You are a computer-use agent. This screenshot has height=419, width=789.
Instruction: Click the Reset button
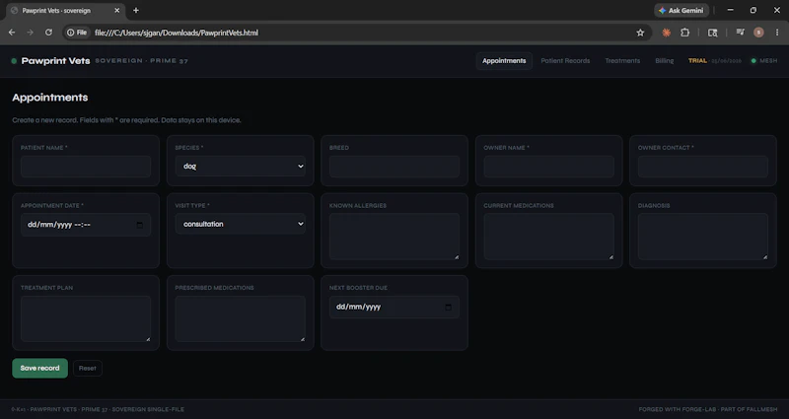88,368
